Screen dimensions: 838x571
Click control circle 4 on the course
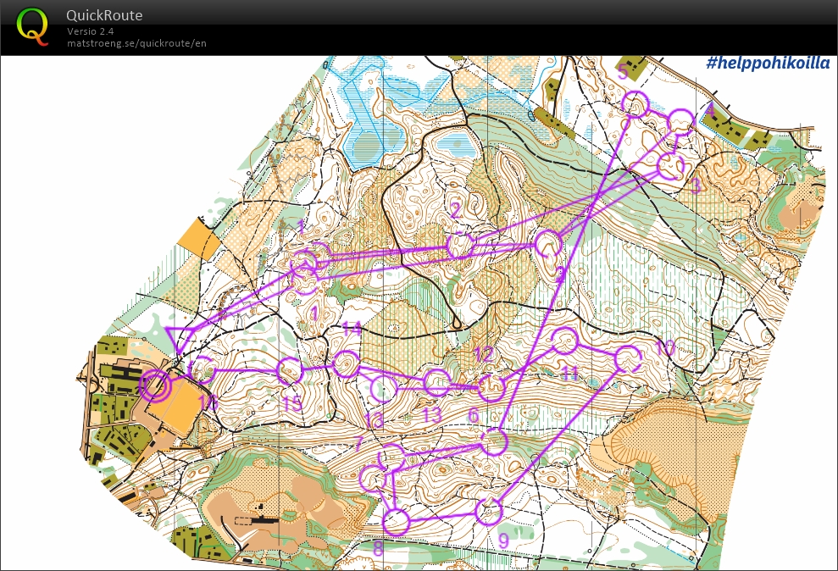tap(680, 122)
